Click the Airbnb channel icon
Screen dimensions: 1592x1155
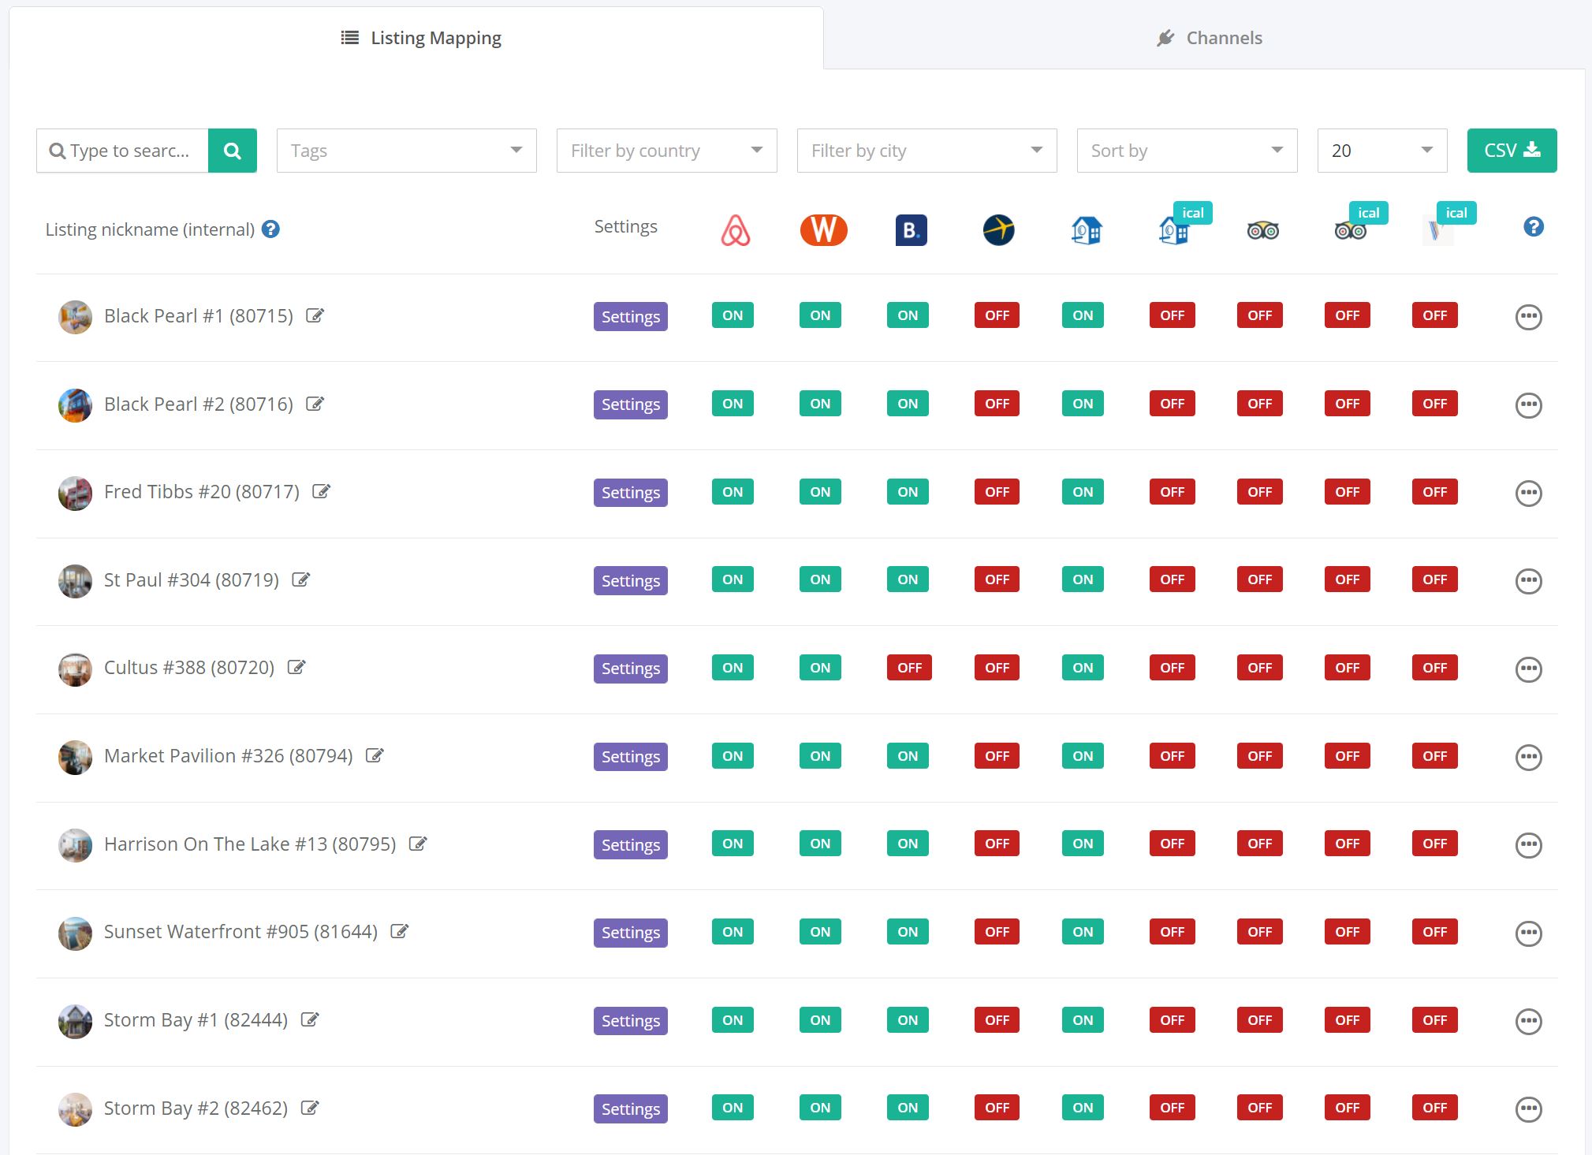click(735, 230)
